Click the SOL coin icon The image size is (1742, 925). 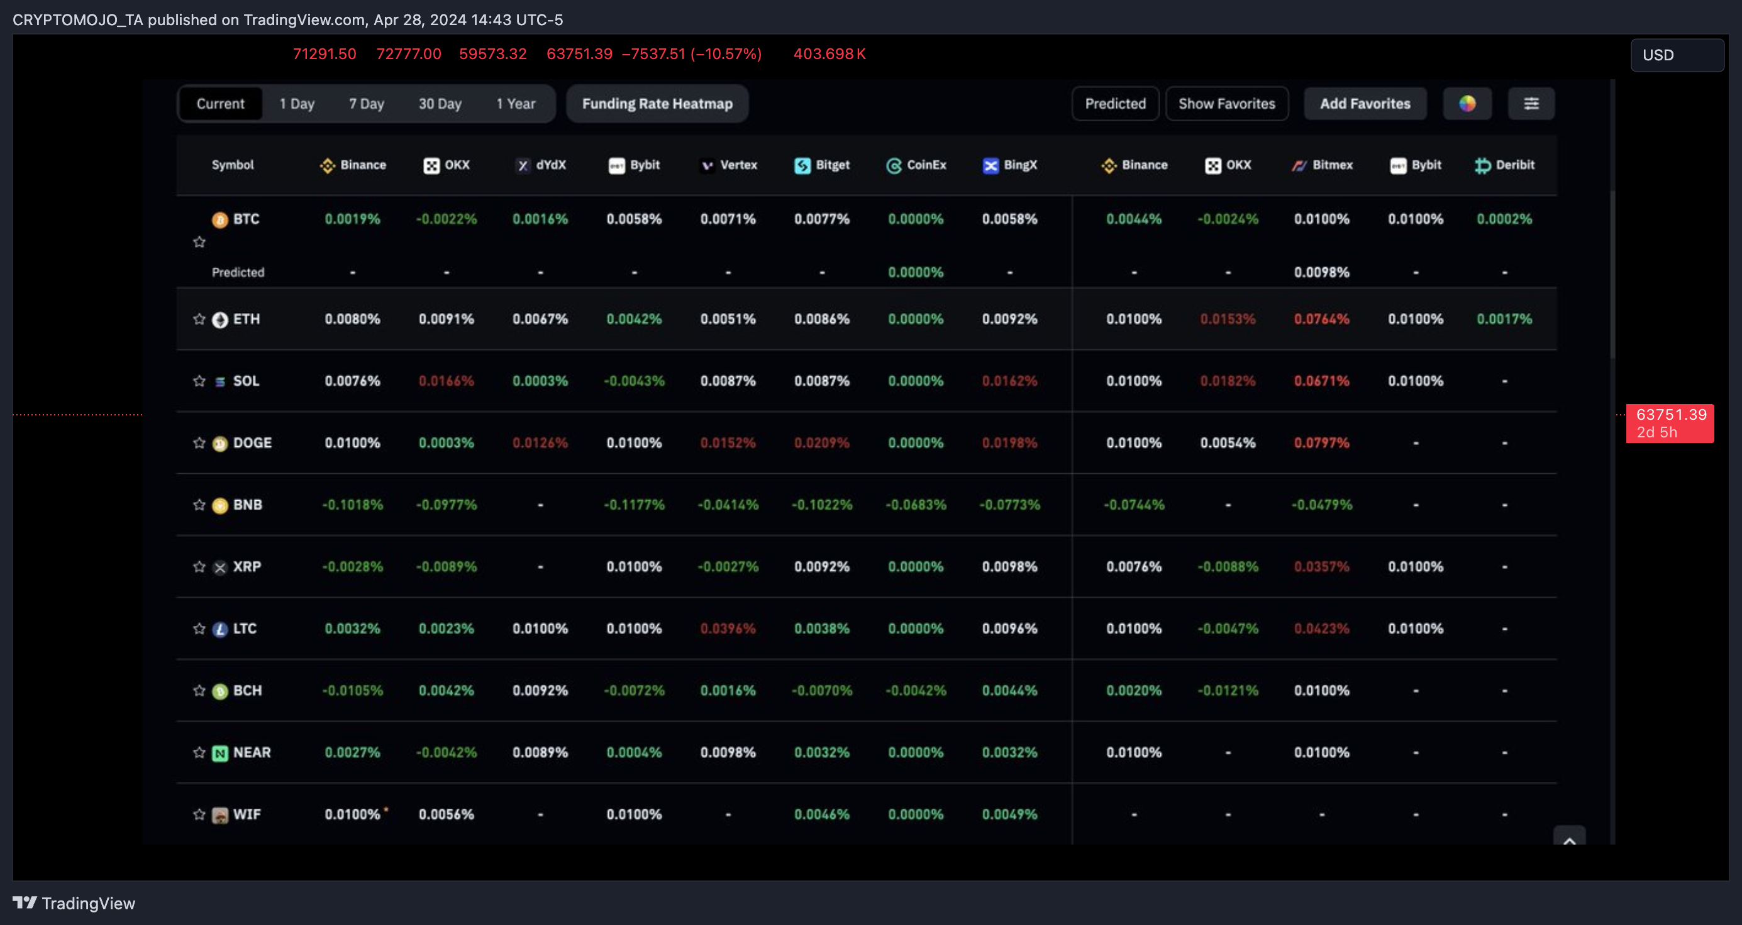[x=219, y=382]
